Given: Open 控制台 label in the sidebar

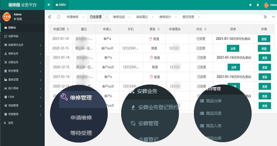Looking at the screenshot, I should tap(12, 28).
